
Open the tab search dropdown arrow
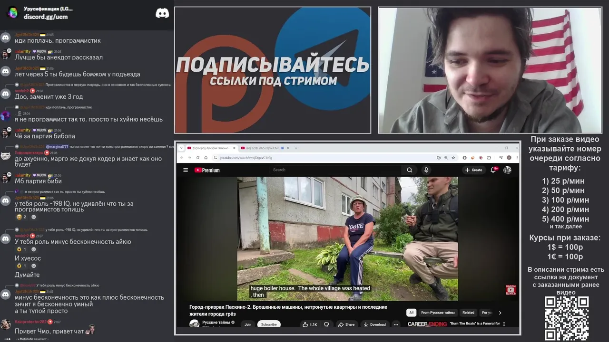(181, 148)
